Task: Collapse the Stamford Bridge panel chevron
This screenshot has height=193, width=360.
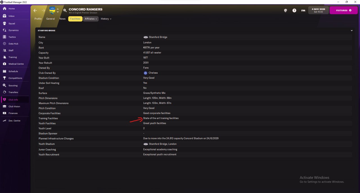Action: [x=352, y=31]
